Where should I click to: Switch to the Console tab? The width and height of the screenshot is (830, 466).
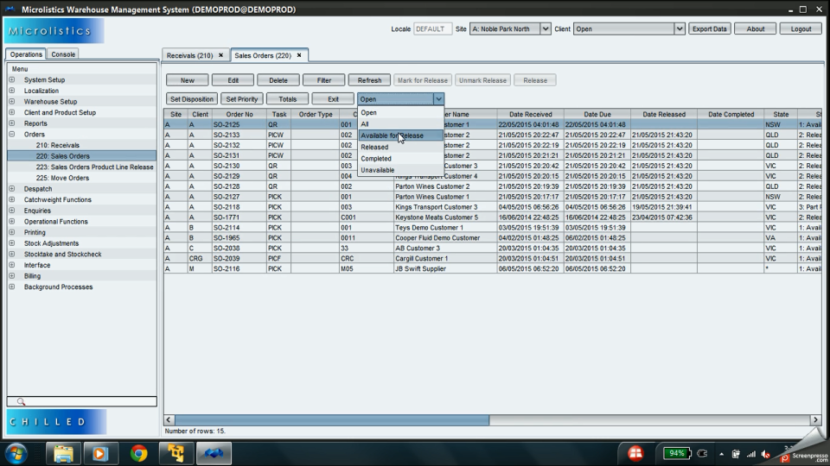click(x=63, y=54)
